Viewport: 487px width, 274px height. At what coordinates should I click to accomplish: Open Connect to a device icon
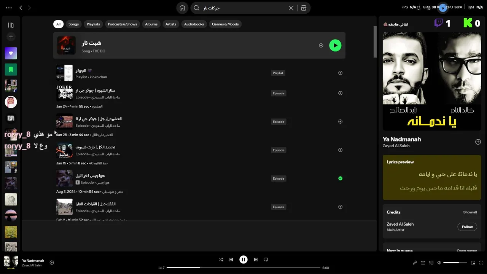pyautogui.click(x=431, y=263)
